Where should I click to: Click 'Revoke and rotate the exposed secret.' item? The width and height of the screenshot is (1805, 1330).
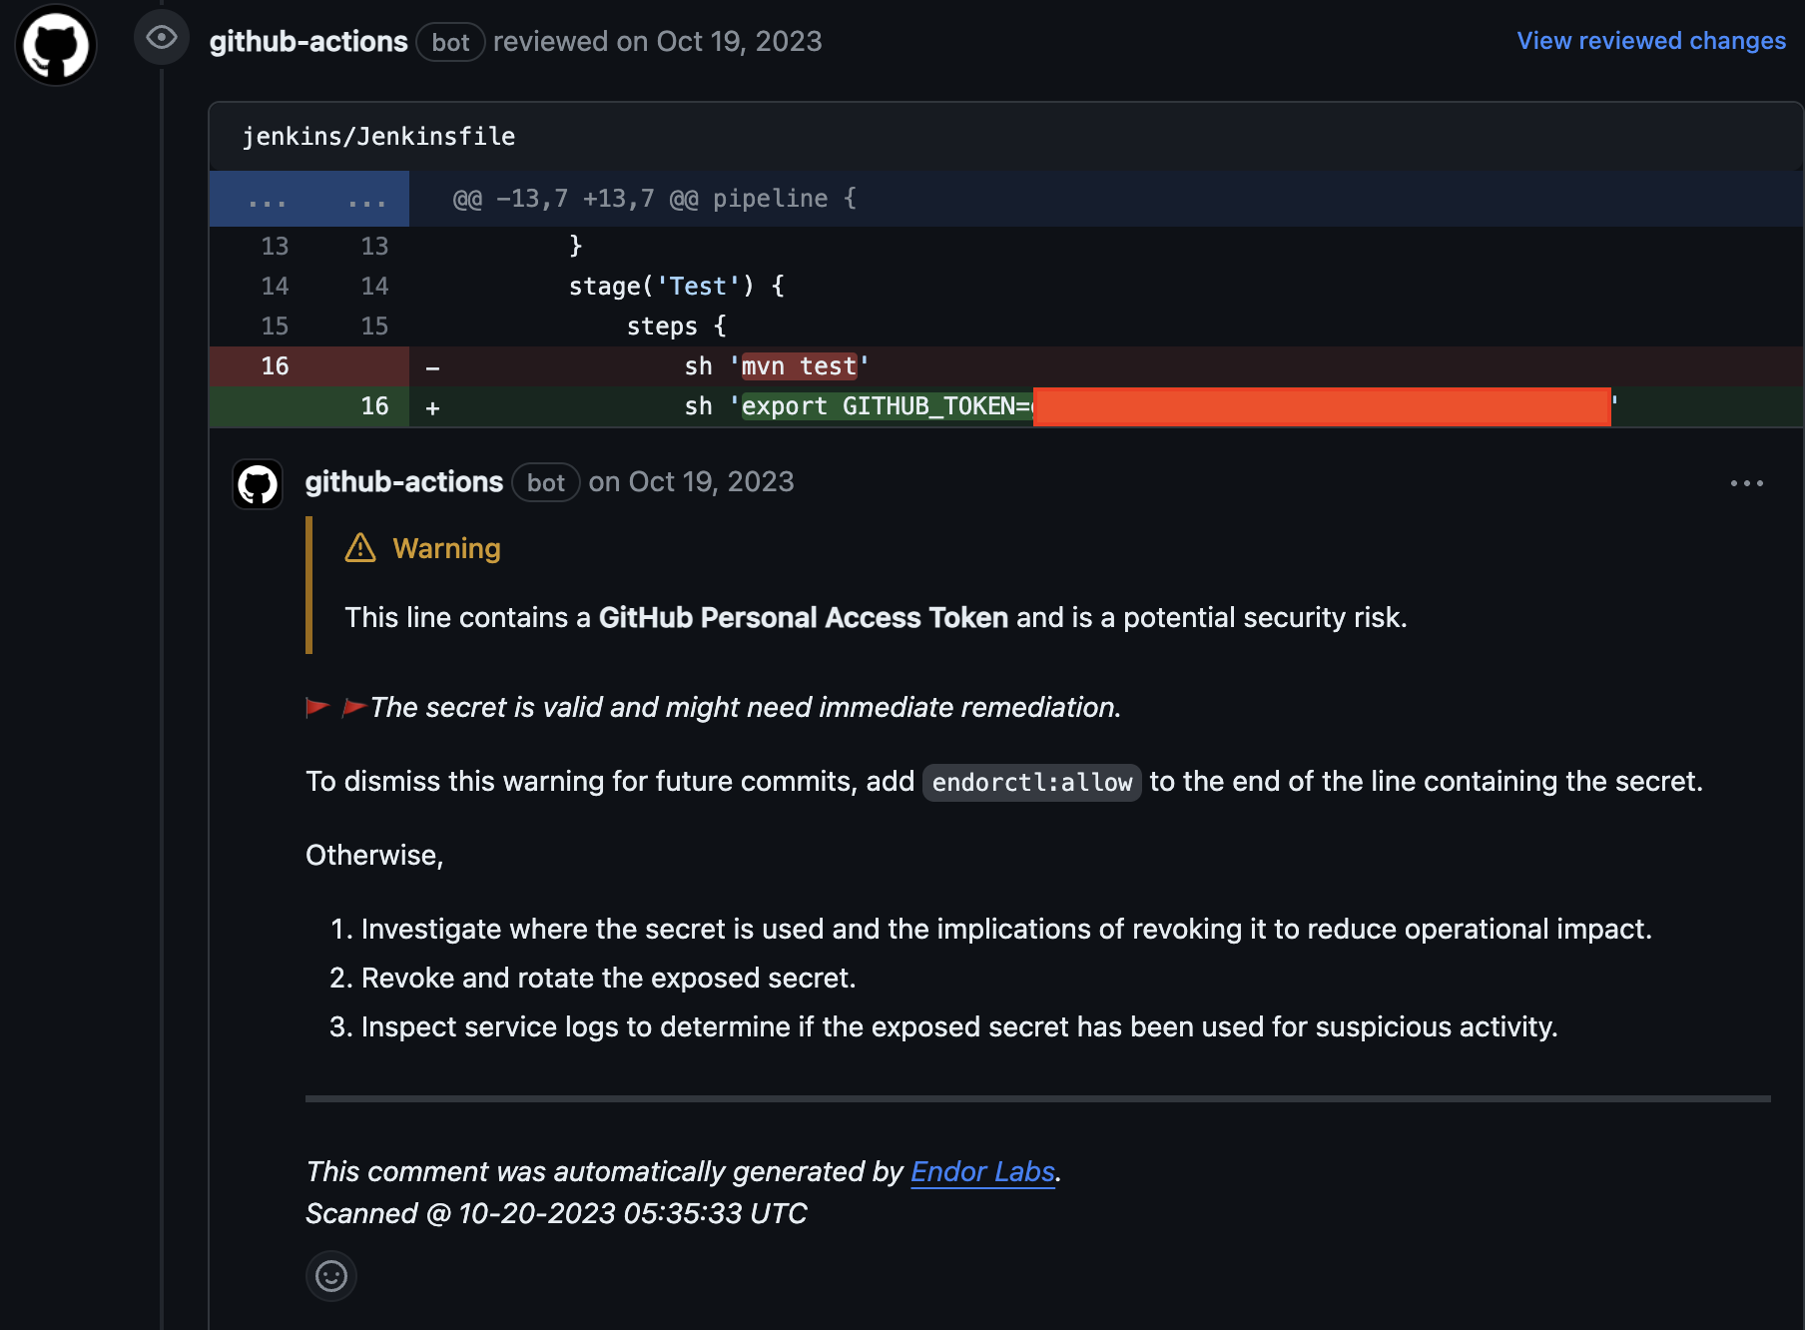(609, 978)
